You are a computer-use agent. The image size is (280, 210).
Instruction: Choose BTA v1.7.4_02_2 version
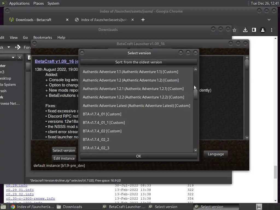pos(137,140)
